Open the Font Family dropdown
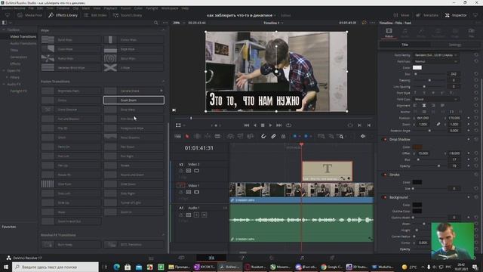The image size is (483, 272). (435, 55)
